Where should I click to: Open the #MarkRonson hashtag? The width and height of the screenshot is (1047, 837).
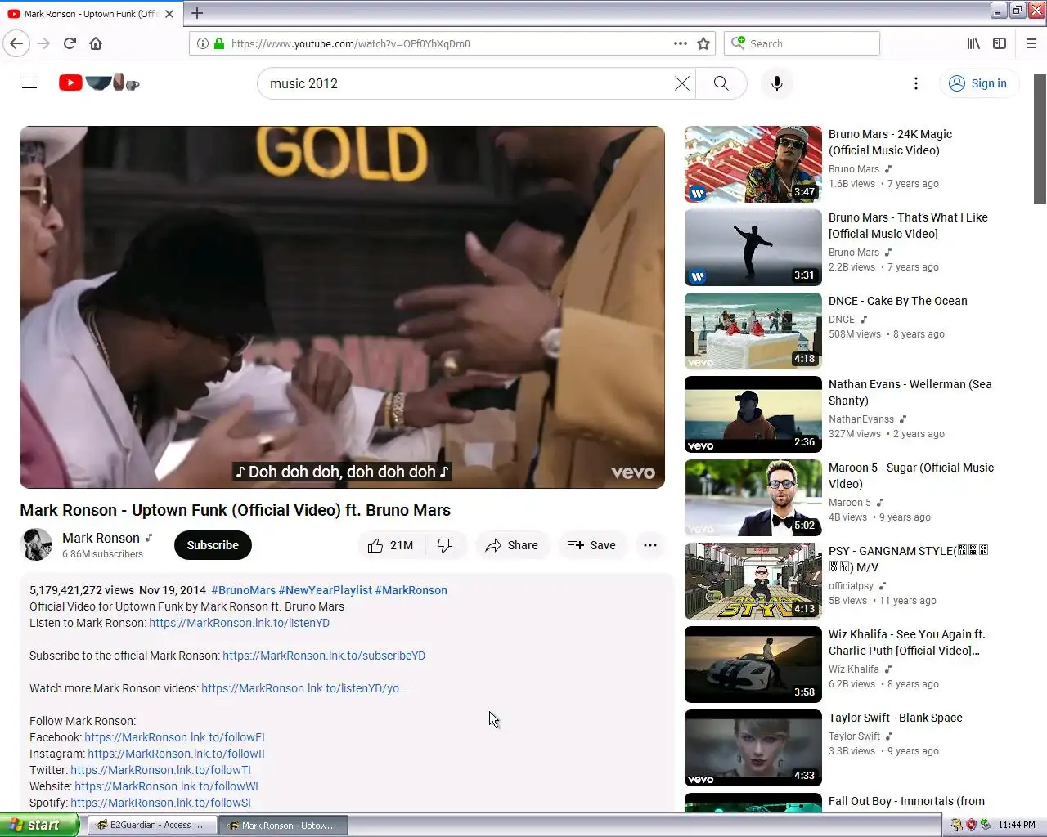411,590
